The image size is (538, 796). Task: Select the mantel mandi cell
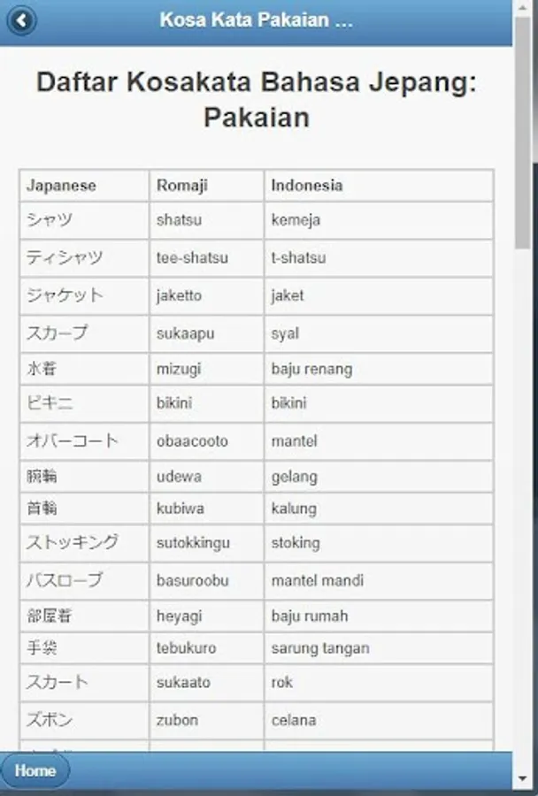[317, 581]
